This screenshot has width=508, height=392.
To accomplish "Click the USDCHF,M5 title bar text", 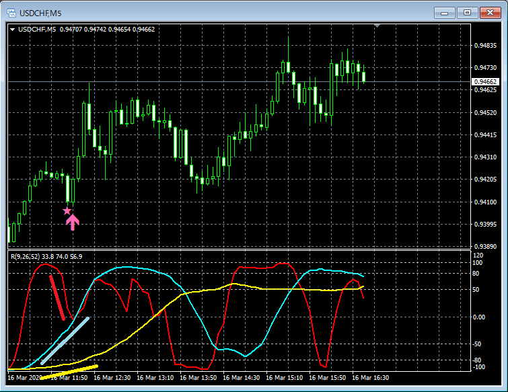I will coord(40,13).
